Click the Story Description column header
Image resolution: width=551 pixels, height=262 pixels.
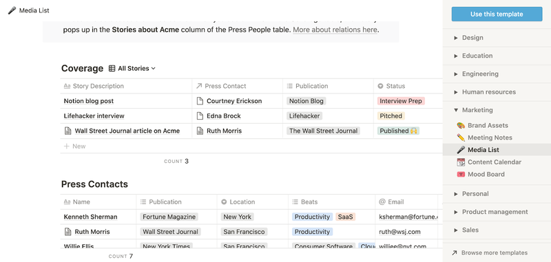pos(126,86)
